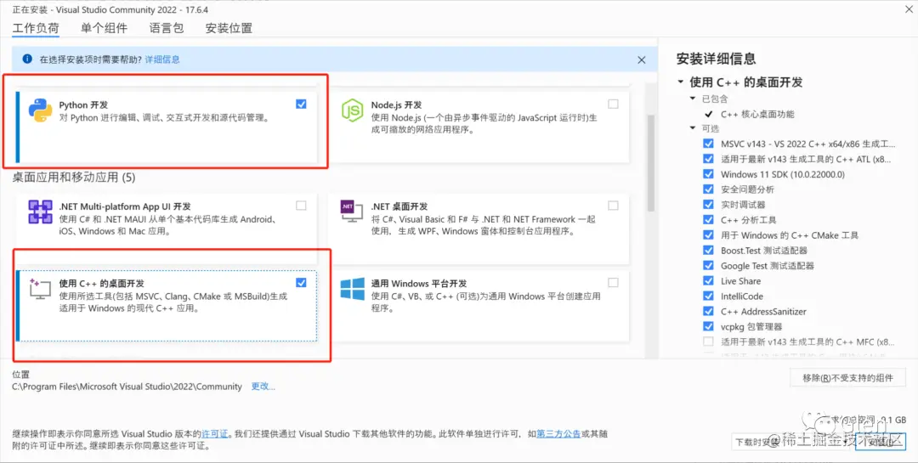This screenshot has height=463, width=918.
Task: Click the Python development workload icon
Action: click(41, 110)
